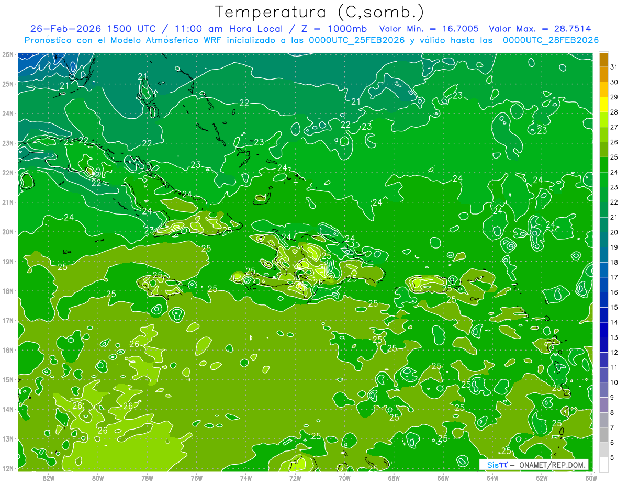Click the 27 label on the color scale
This screenshot has height=485, width=628.
[x=614, y=127]
